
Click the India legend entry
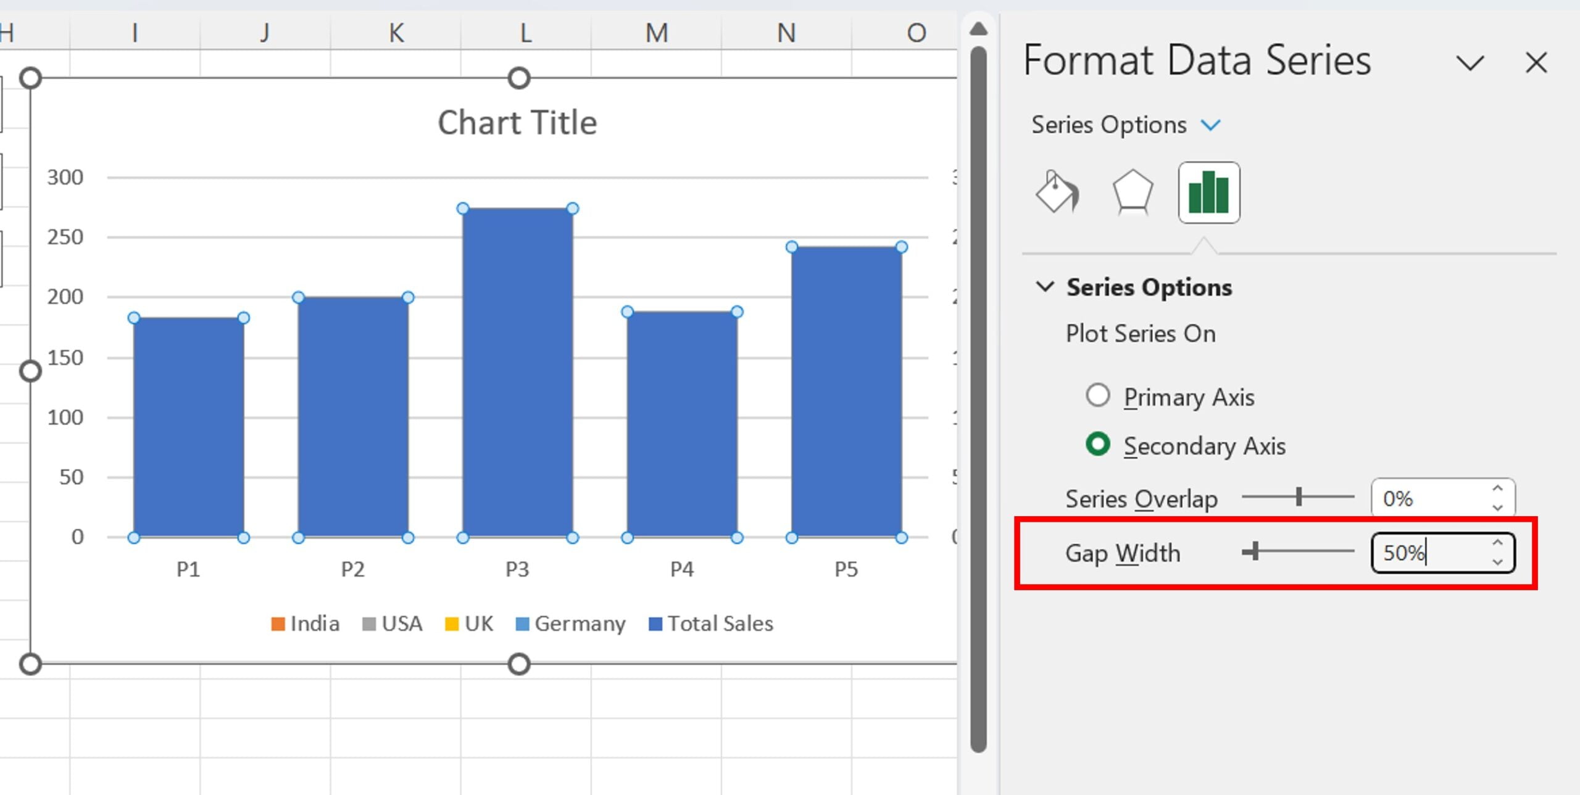[306, 624]
